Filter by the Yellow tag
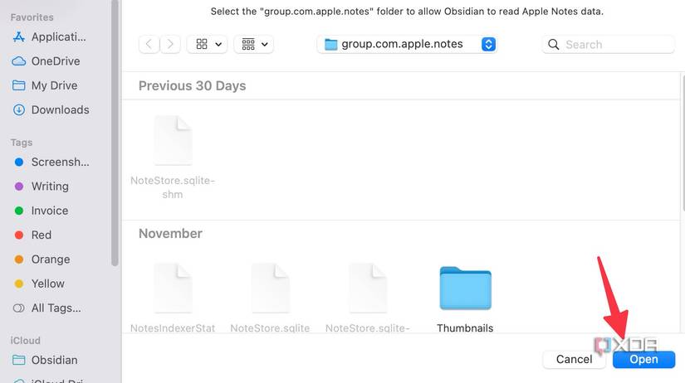 pos(39,284)
